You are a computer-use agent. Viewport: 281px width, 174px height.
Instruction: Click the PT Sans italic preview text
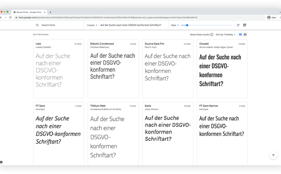pos(58,130)
